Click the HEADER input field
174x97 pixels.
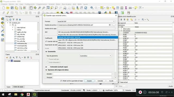tap(82, 74)
